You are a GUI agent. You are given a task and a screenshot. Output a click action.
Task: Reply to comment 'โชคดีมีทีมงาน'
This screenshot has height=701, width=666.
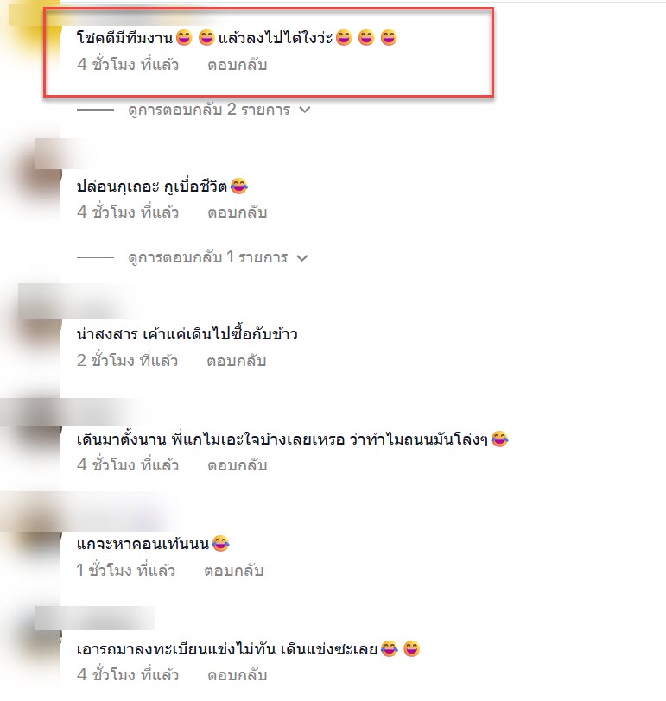[x=237, y=65]
